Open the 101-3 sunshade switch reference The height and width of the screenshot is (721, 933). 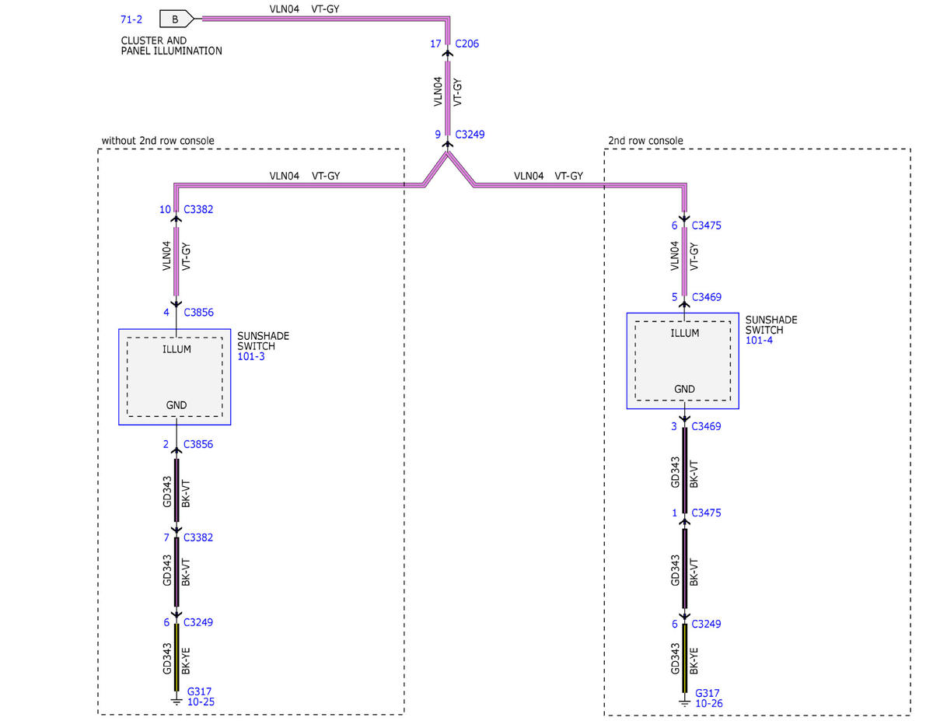pyautogui.click(x=250, y=356)
